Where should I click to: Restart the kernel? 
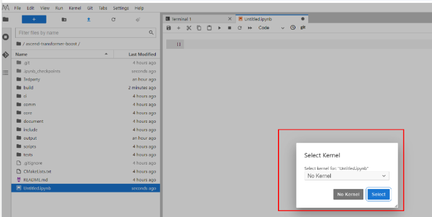coord(240,28)
